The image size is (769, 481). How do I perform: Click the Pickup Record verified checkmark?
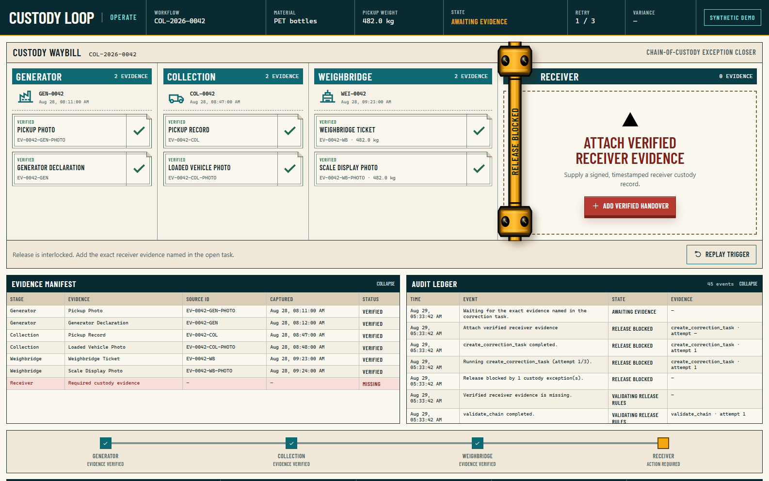[x=290, y=130]
